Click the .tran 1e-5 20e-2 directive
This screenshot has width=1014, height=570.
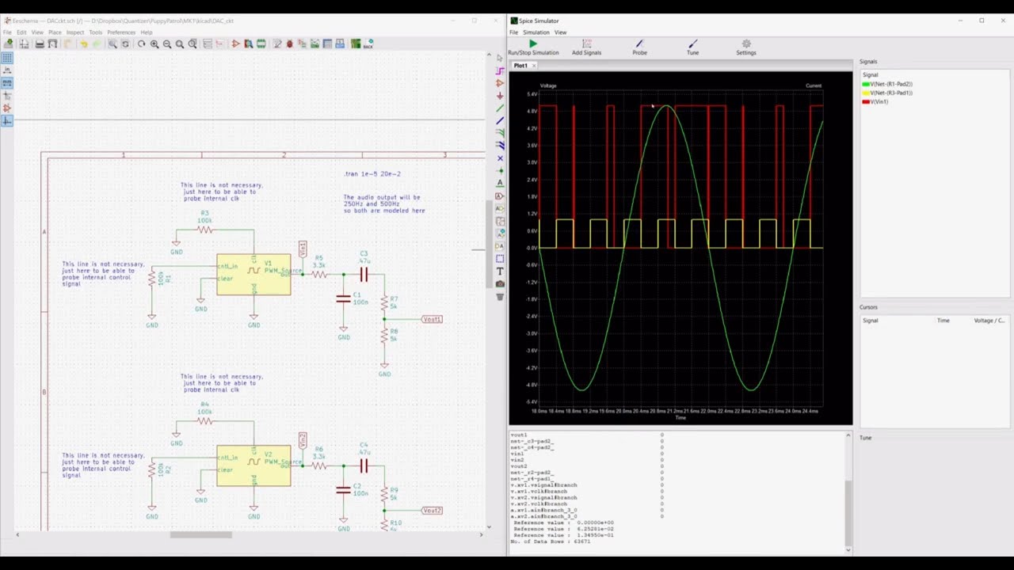click(372, 173)
